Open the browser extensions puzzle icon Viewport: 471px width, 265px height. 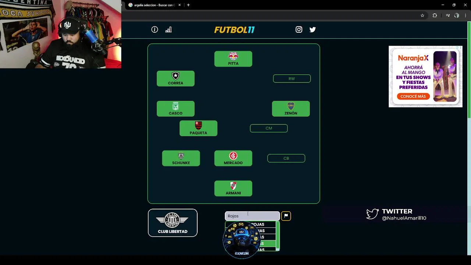click(435, 15)
